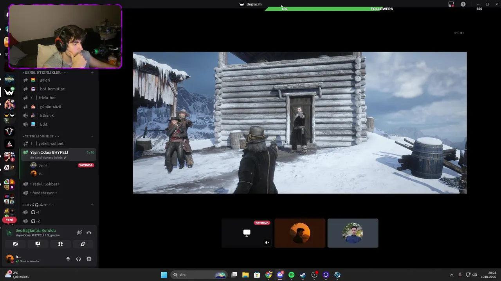Open the yetkili-sohbet text channel
Viewport: 501px width, 281px height.
click(58, 144)
